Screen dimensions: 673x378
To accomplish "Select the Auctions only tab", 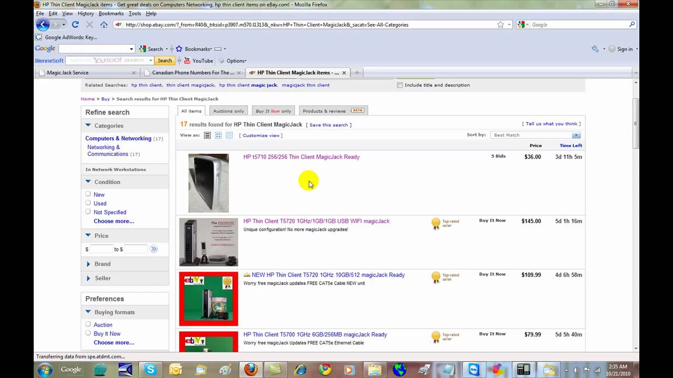I will (x=228, y=111).
